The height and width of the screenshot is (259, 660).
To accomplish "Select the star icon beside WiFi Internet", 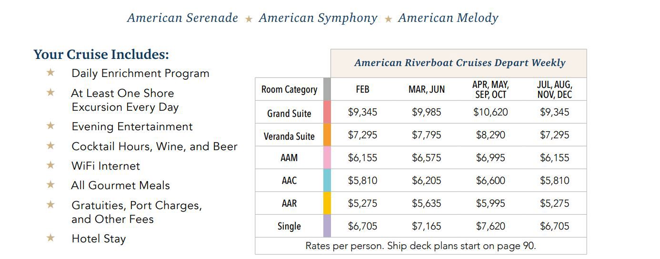I will (x=50, y=165).
